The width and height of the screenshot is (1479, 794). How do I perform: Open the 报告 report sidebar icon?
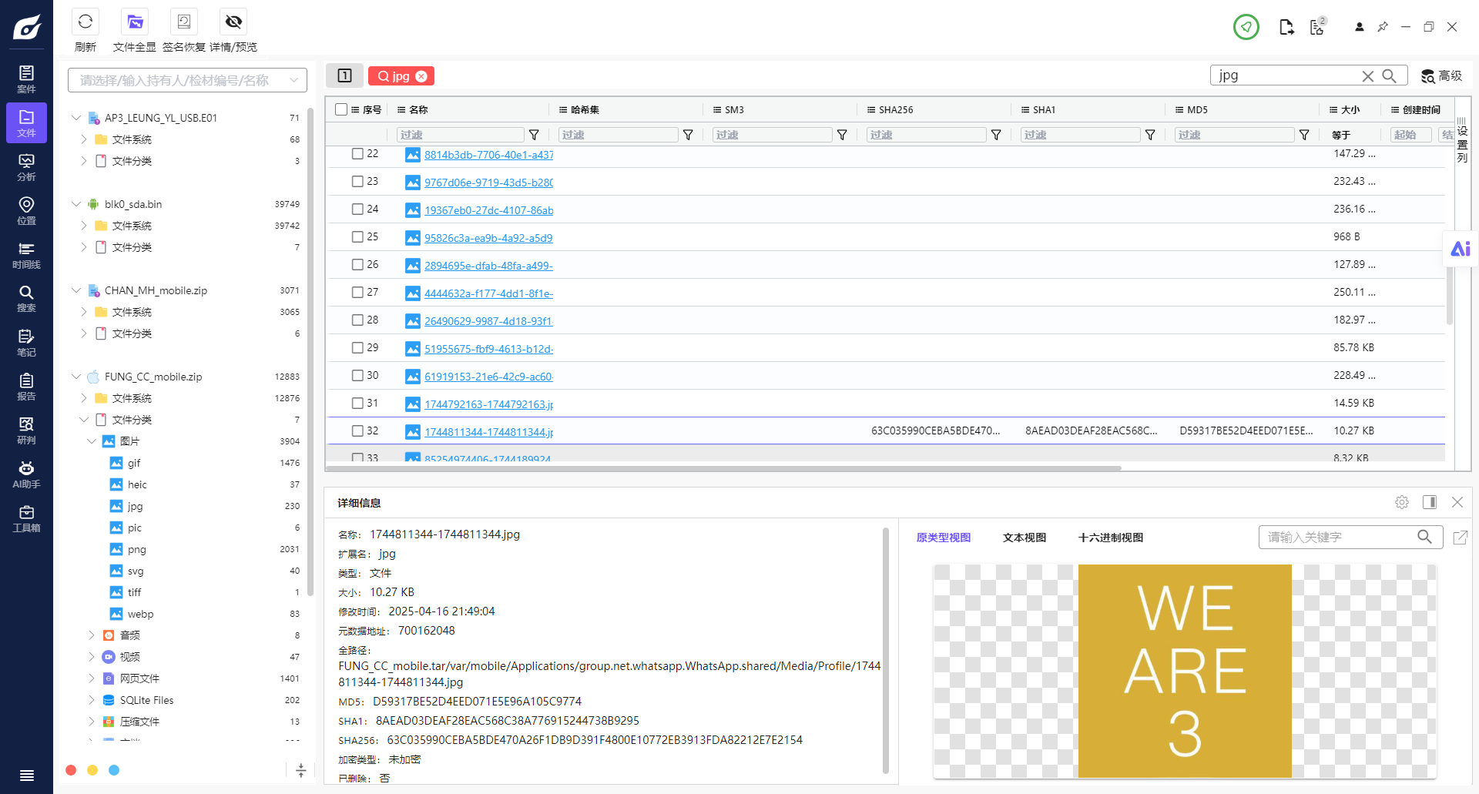pos(26,387)
